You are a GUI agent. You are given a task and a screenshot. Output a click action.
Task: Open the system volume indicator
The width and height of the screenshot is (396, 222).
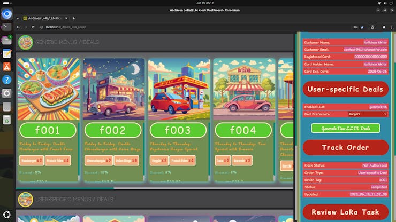point(385,3)
